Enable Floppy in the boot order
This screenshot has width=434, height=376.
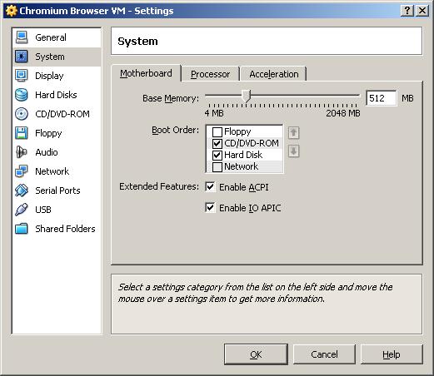(217, 131)
